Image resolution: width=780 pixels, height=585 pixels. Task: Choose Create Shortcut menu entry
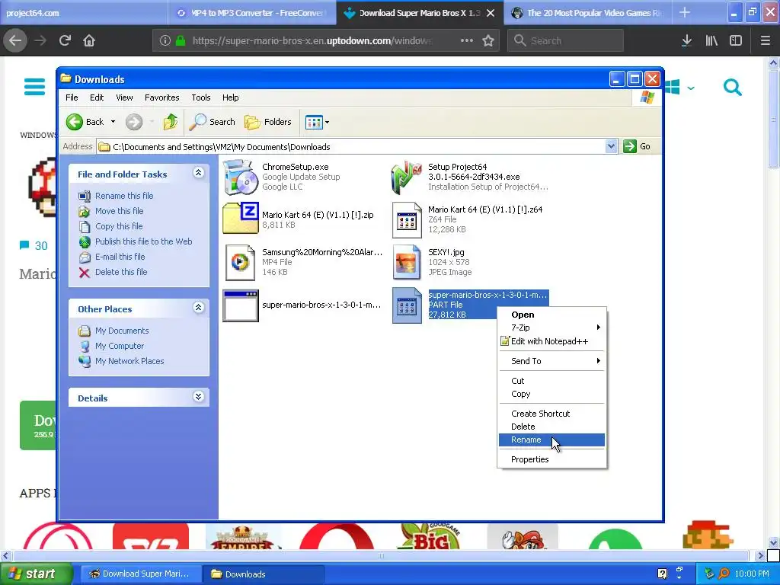pyautogui.click(x=551, y=414)
